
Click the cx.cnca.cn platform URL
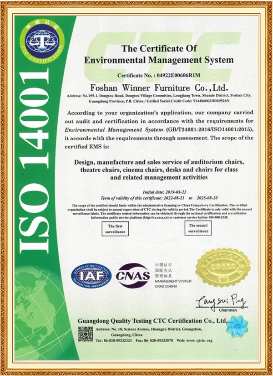[156, 217]
